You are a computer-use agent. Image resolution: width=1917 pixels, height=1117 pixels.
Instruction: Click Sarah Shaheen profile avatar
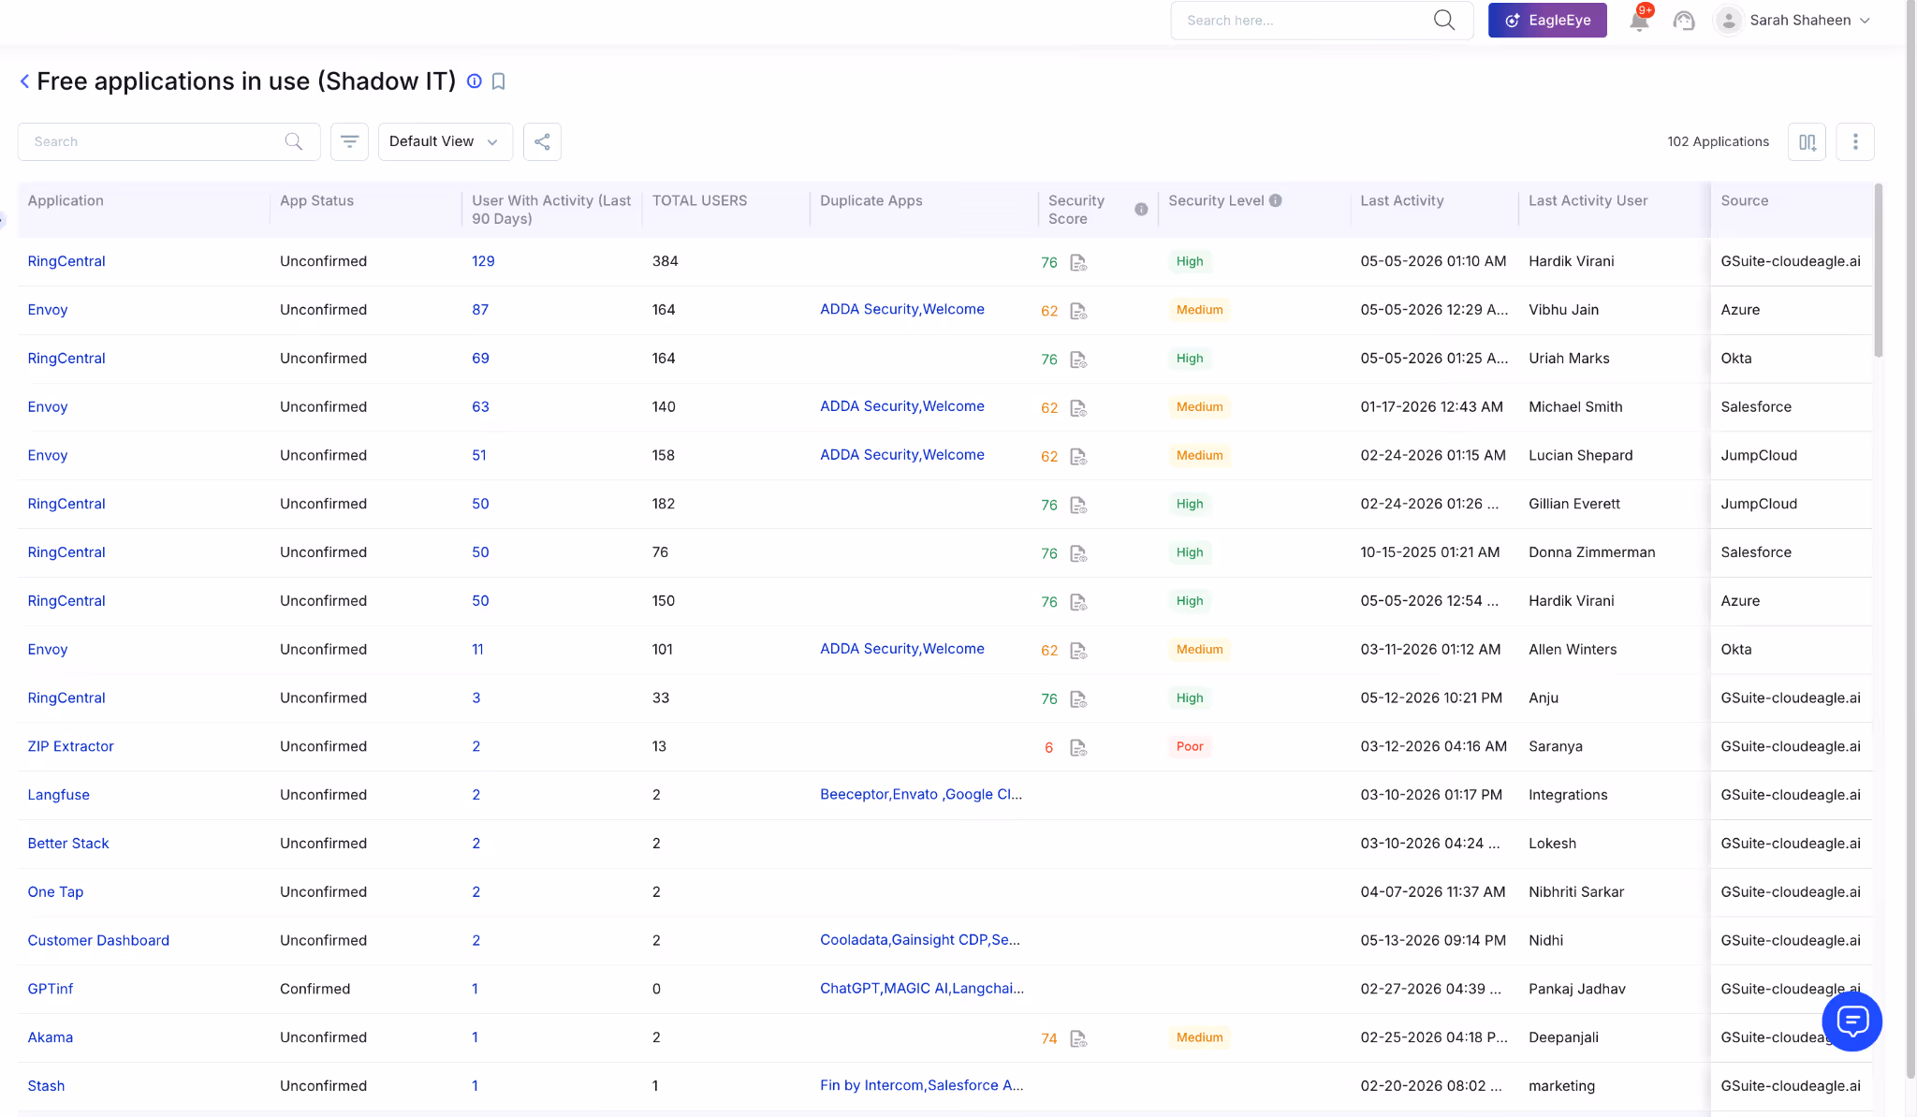click(x=1729, y=21)
